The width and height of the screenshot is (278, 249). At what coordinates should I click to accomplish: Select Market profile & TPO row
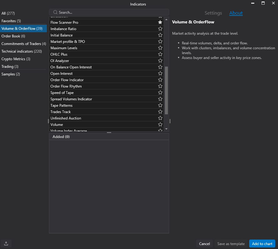coord(106,41)
